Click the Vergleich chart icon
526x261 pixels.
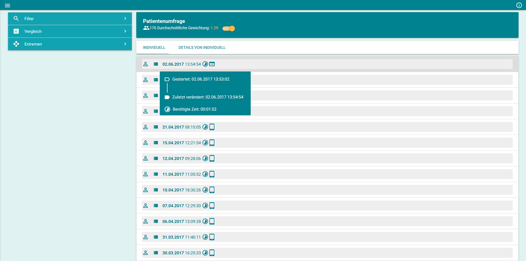click(x=16, y=31)
